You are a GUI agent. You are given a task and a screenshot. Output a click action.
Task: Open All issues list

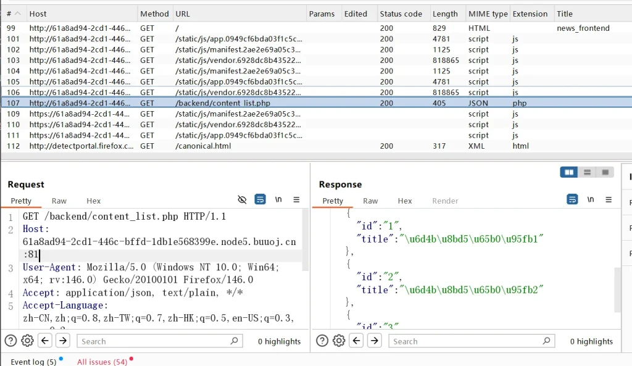coord(102,362)
